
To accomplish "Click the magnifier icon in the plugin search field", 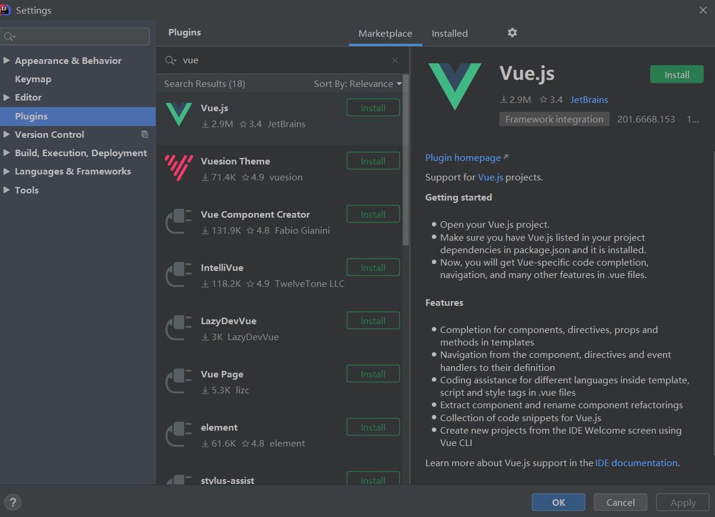I will (171, 60).
